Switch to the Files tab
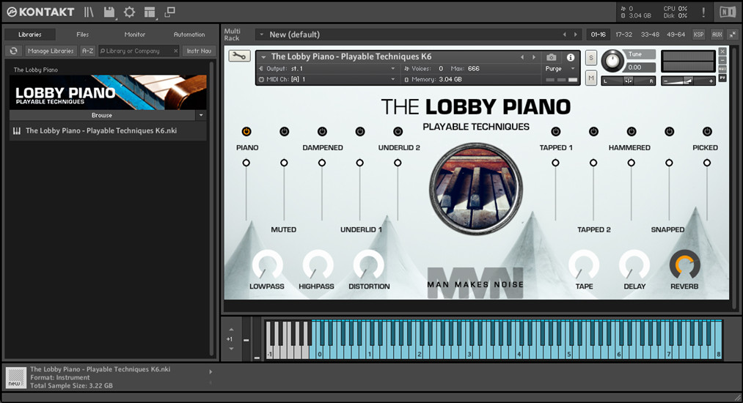Viewport: 743px width, 403px height. tap(82, 34)
